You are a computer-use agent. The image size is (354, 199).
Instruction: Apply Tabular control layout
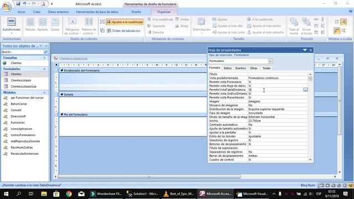click(x=30, y=24)
